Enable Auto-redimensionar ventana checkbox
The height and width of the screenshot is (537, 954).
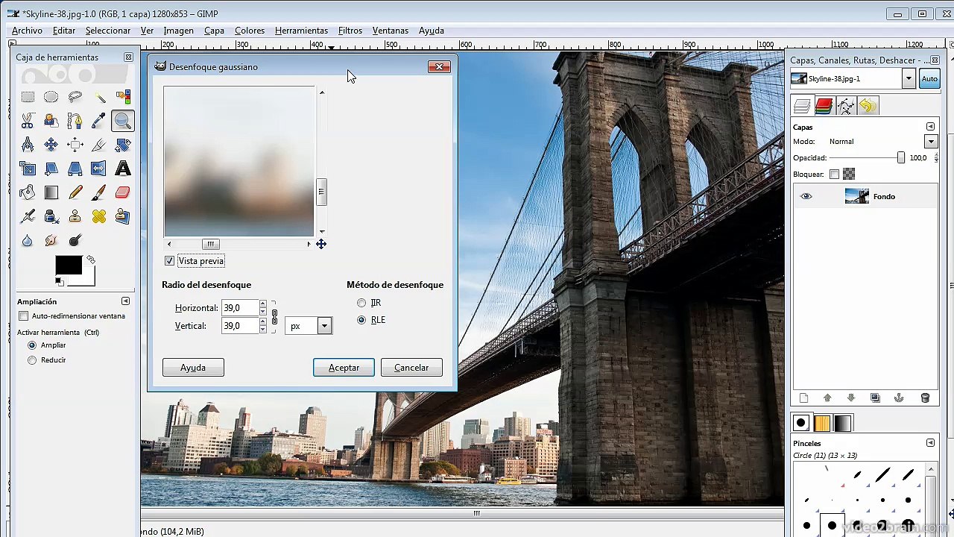24,316
